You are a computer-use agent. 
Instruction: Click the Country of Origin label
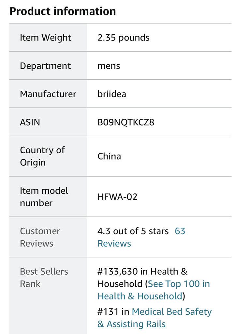(x=42, y=156)
